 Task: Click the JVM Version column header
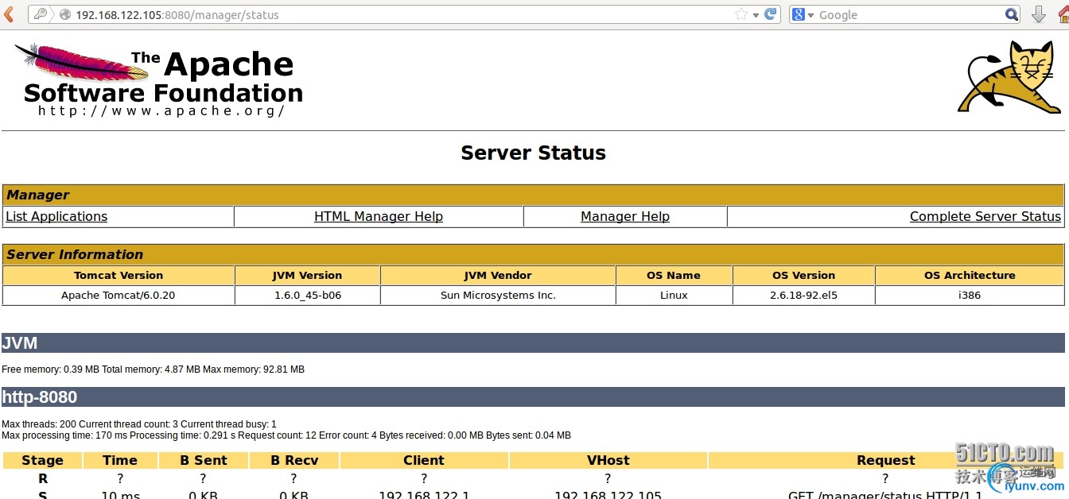(307, 275)
